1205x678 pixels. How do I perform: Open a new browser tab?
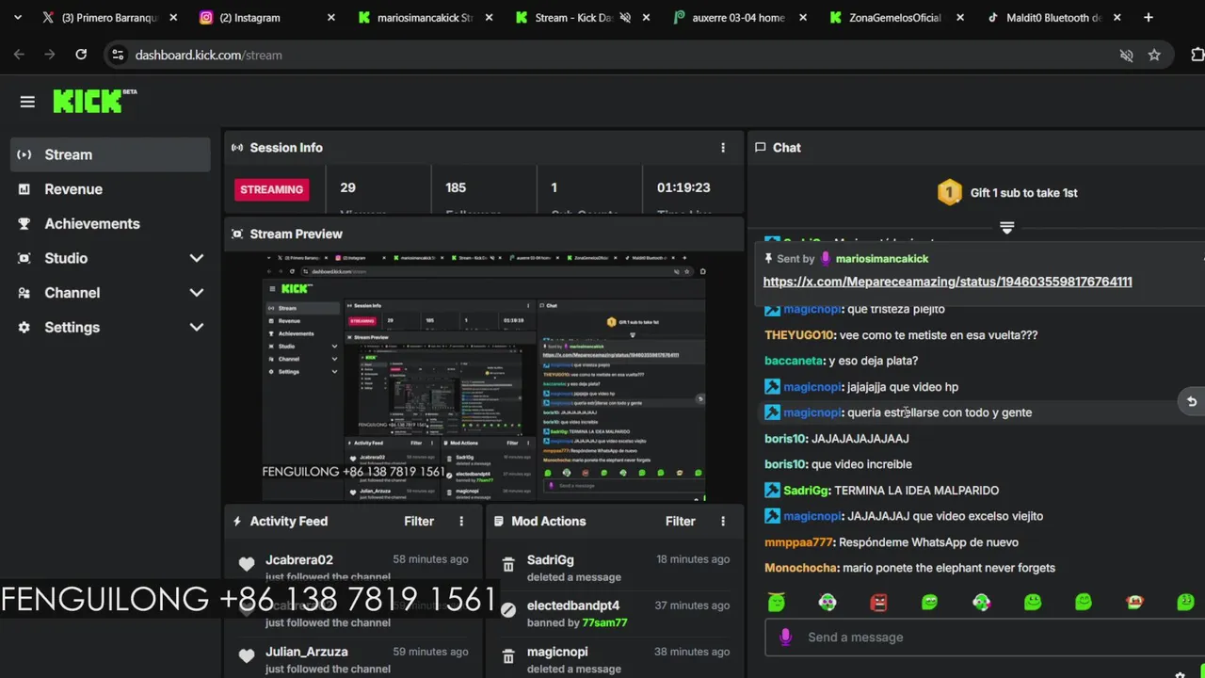tap(1149, 17)
